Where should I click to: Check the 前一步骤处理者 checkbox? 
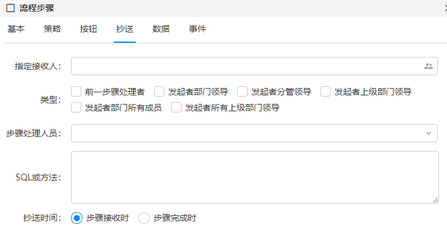pyautogui.click(x=76, y=92)
